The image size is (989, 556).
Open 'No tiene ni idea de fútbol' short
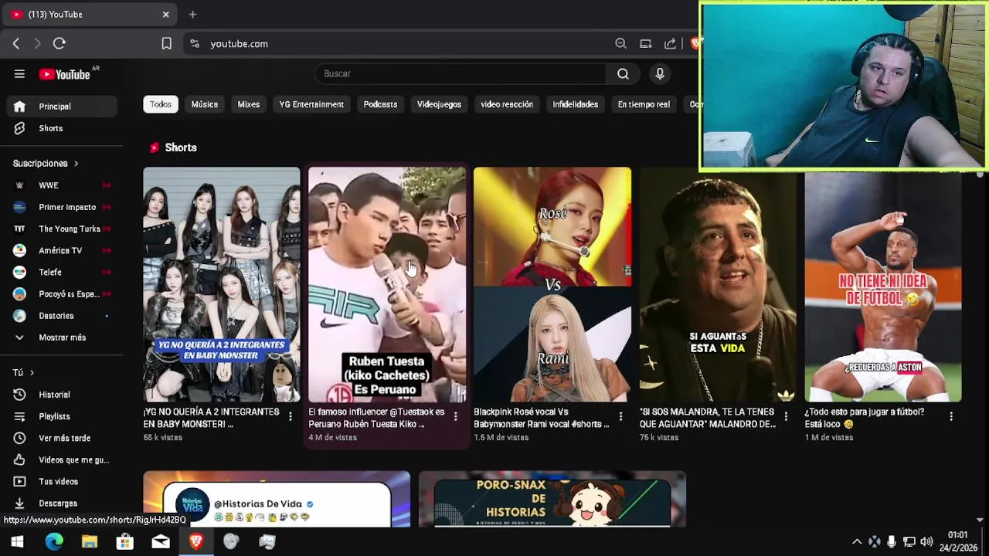point(883,286)
